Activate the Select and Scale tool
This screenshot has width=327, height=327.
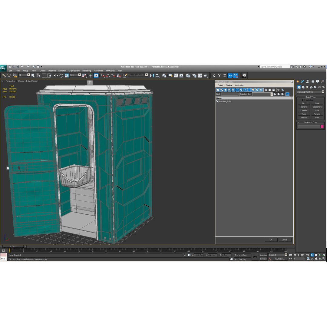[x=67, y=75]
